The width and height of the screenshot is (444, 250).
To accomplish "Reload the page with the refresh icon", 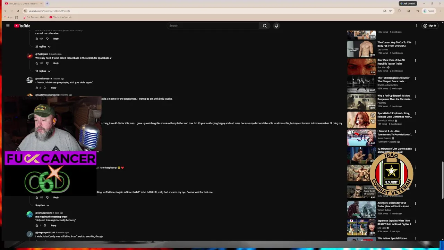I will [18, 11].
